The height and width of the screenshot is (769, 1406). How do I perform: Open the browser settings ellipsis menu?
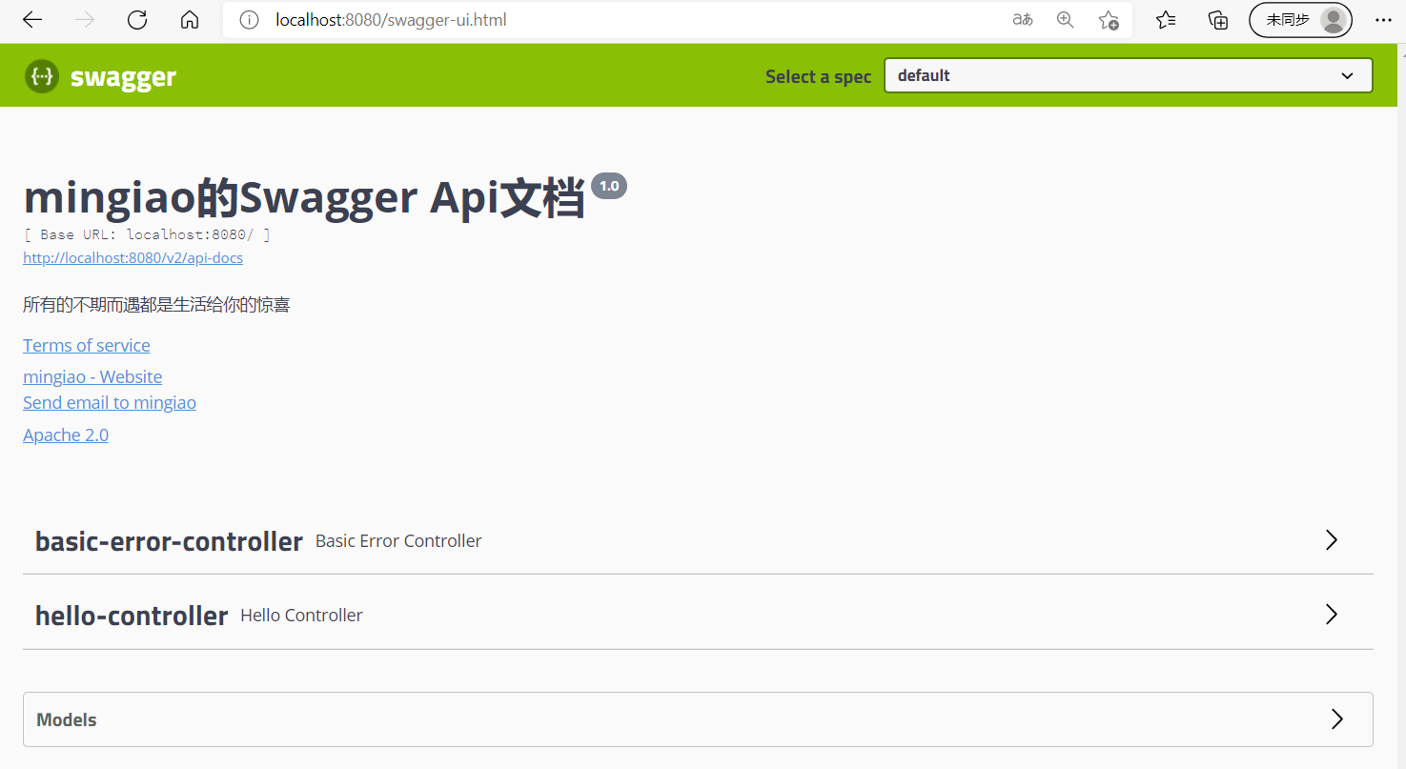coord(1383,20)
